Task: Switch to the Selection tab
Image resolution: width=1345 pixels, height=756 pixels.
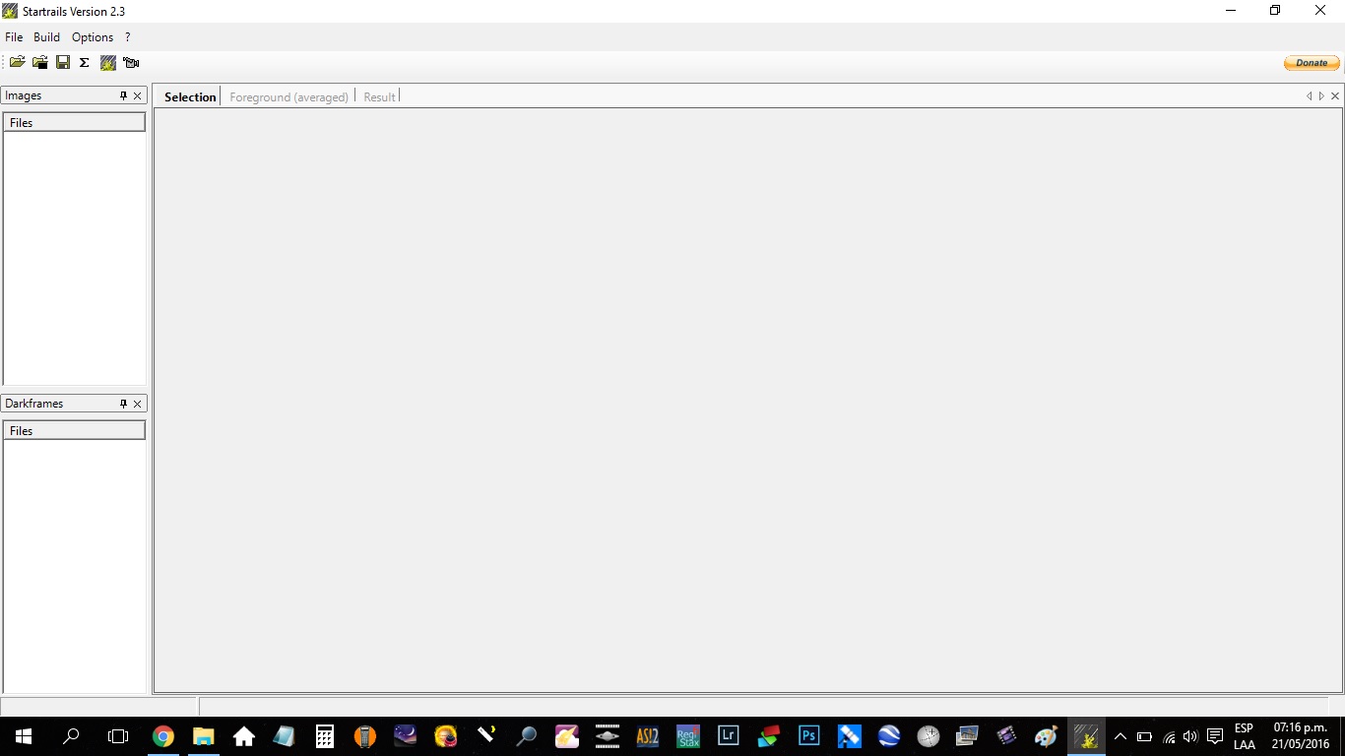Action: (x=190, y=96)
